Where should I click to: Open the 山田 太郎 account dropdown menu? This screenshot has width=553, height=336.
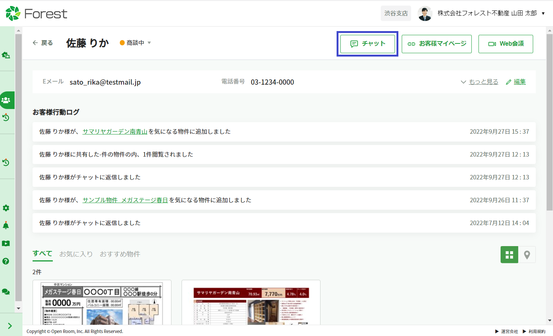(x=543, y=13)
